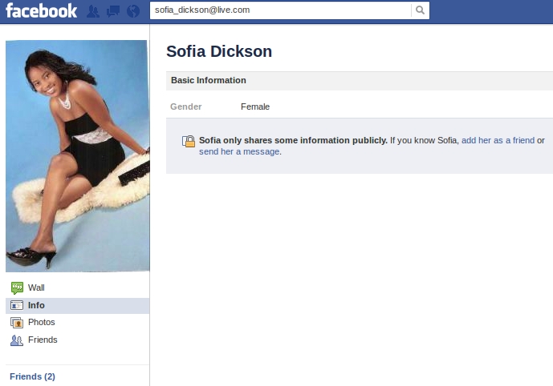Click the Facebook logo
553x386 pixels.
click(41, 10)
